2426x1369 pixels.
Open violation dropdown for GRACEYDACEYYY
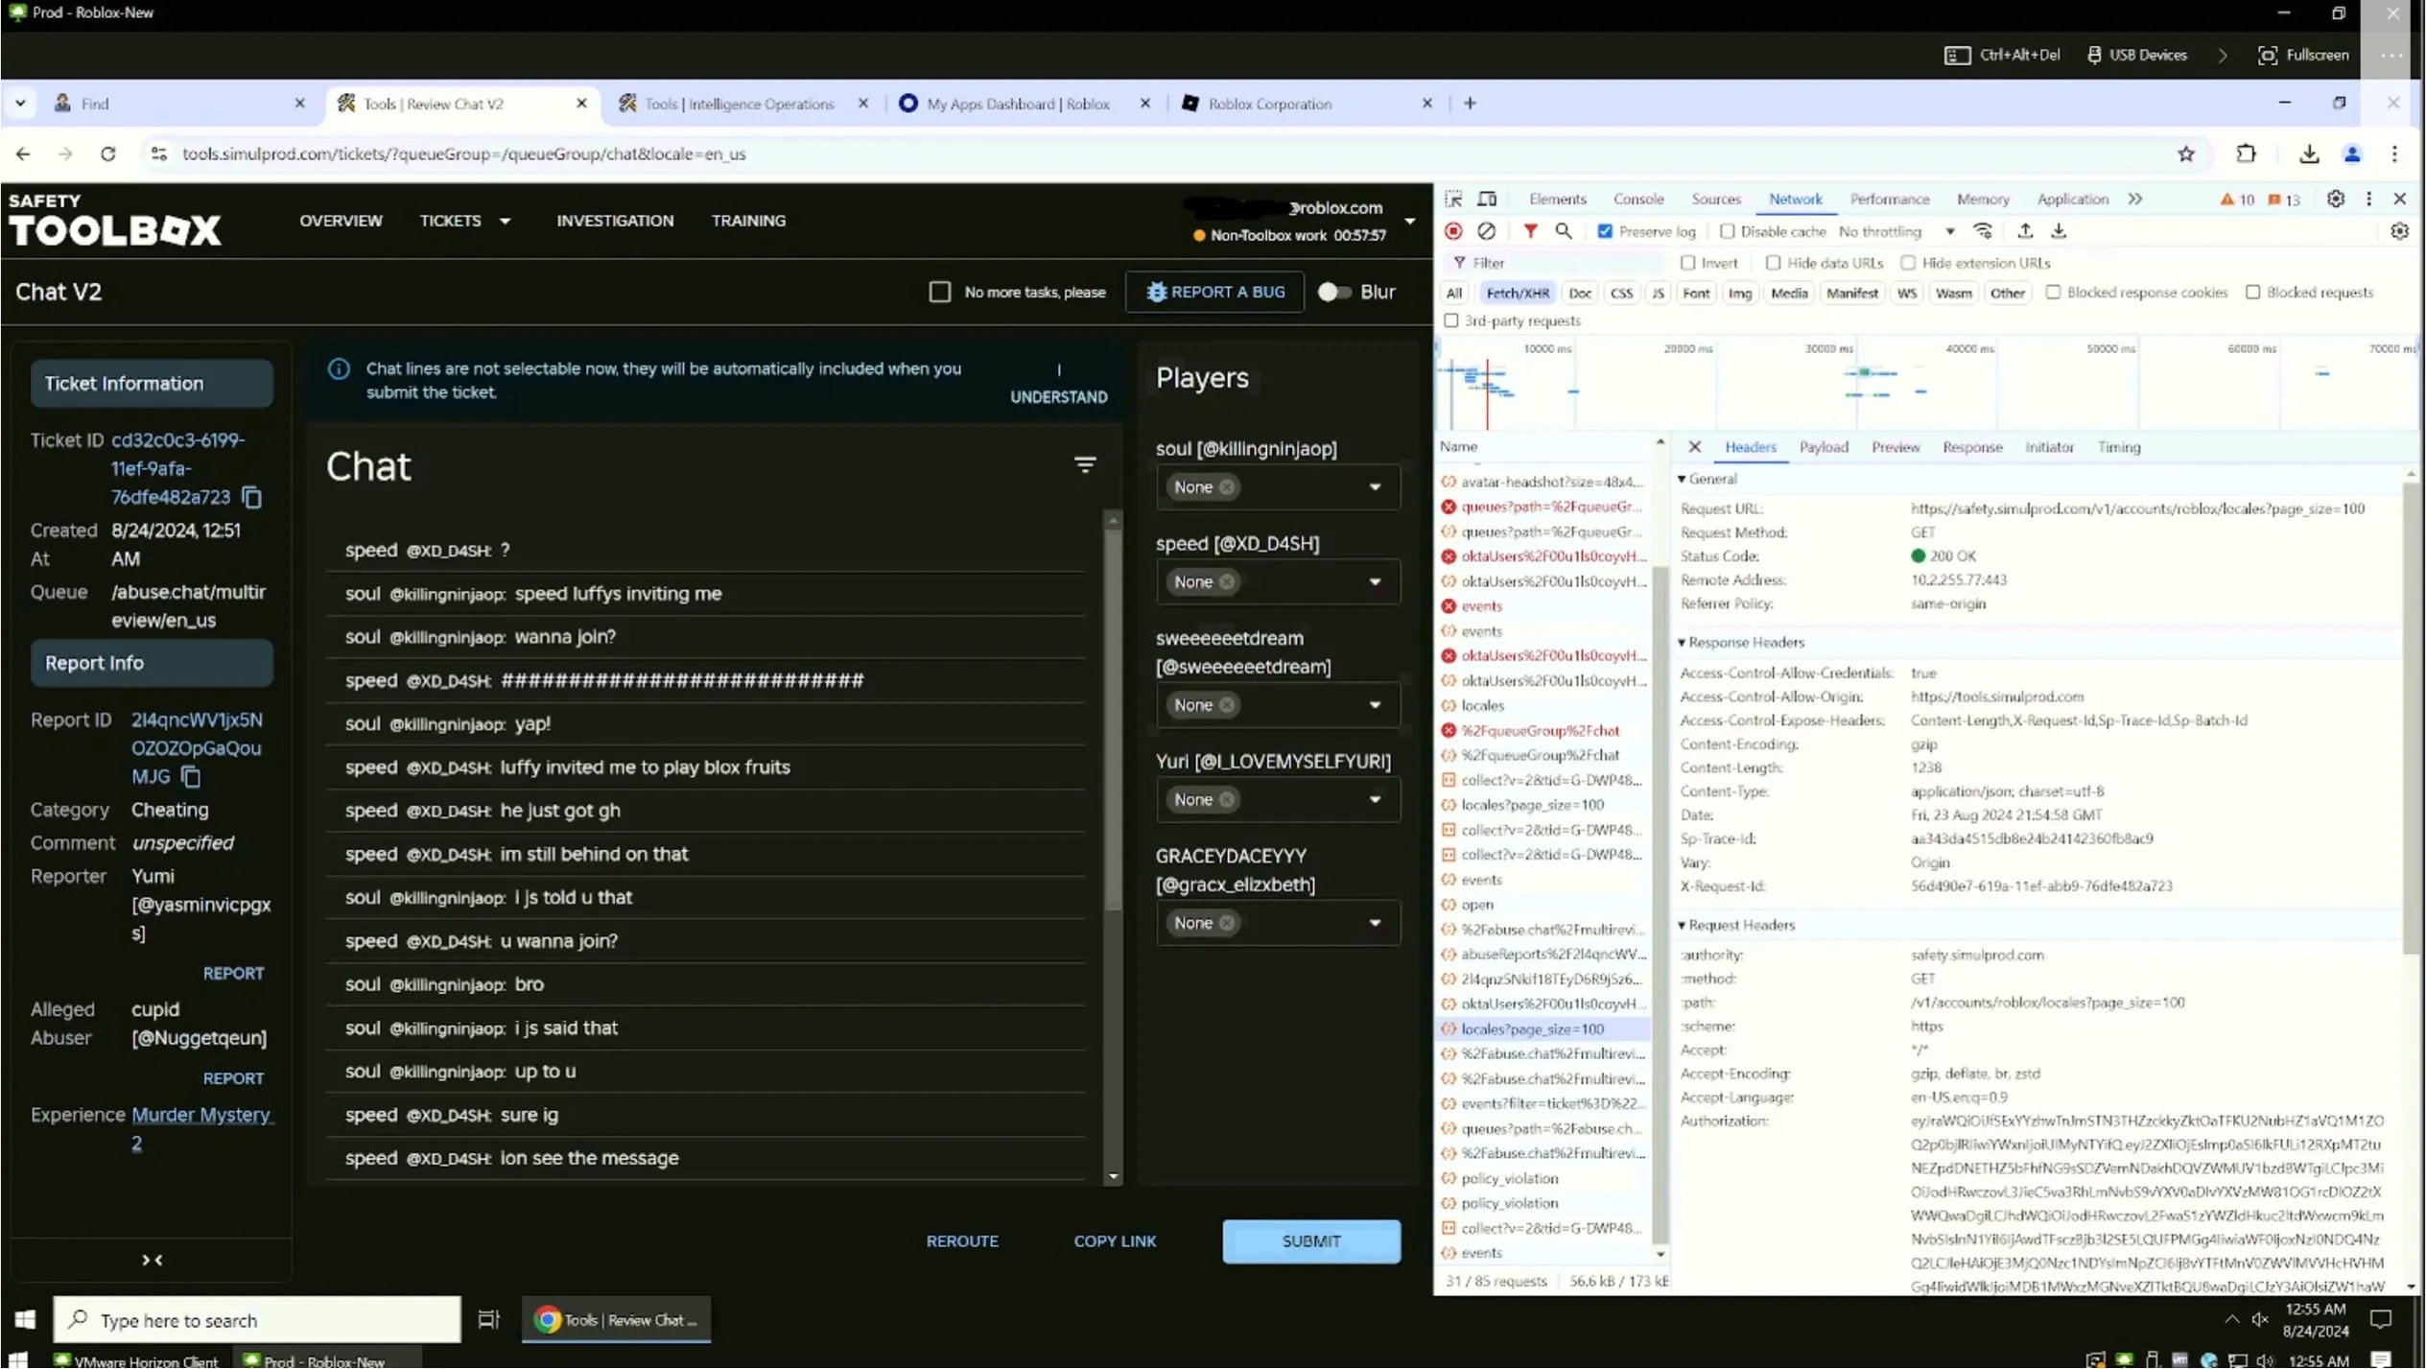[1375, 923]
